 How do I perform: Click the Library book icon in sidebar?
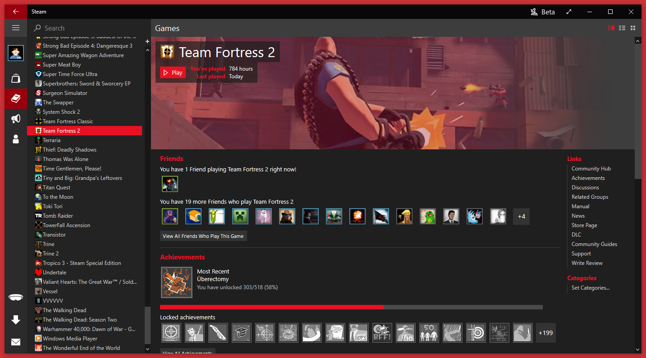pos(16,98)
